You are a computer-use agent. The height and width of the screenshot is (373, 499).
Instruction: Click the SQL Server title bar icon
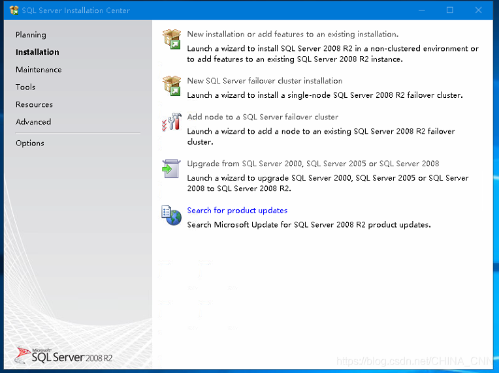(x=14, y=10)
